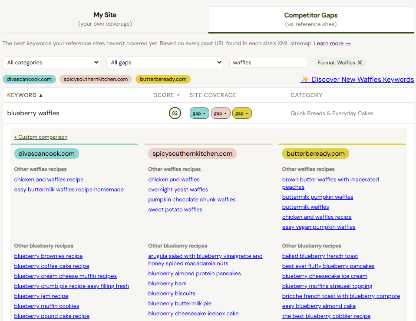Open pumpkin chocolate chunk waffles link
This screenshot has height=321, width=416.
(x=192, y=200)
